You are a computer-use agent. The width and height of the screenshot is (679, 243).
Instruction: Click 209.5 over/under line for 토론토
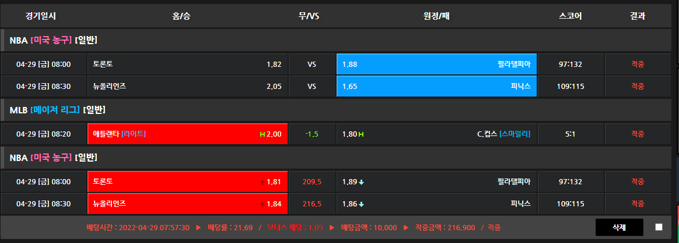(311, 182)
